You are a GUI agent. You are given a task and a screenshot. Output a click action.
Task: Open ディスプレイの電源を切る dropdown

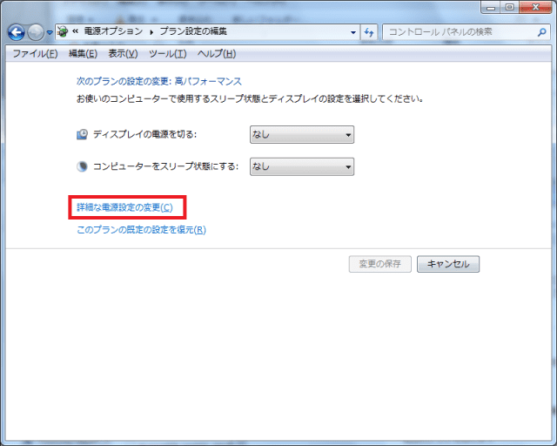pyautogui.click(x=302, y=134)
